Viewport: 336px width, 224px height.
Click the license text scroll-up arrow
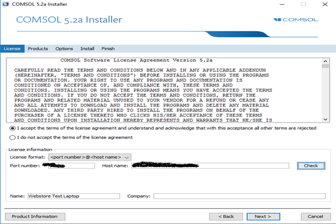(x=325, y=61)
